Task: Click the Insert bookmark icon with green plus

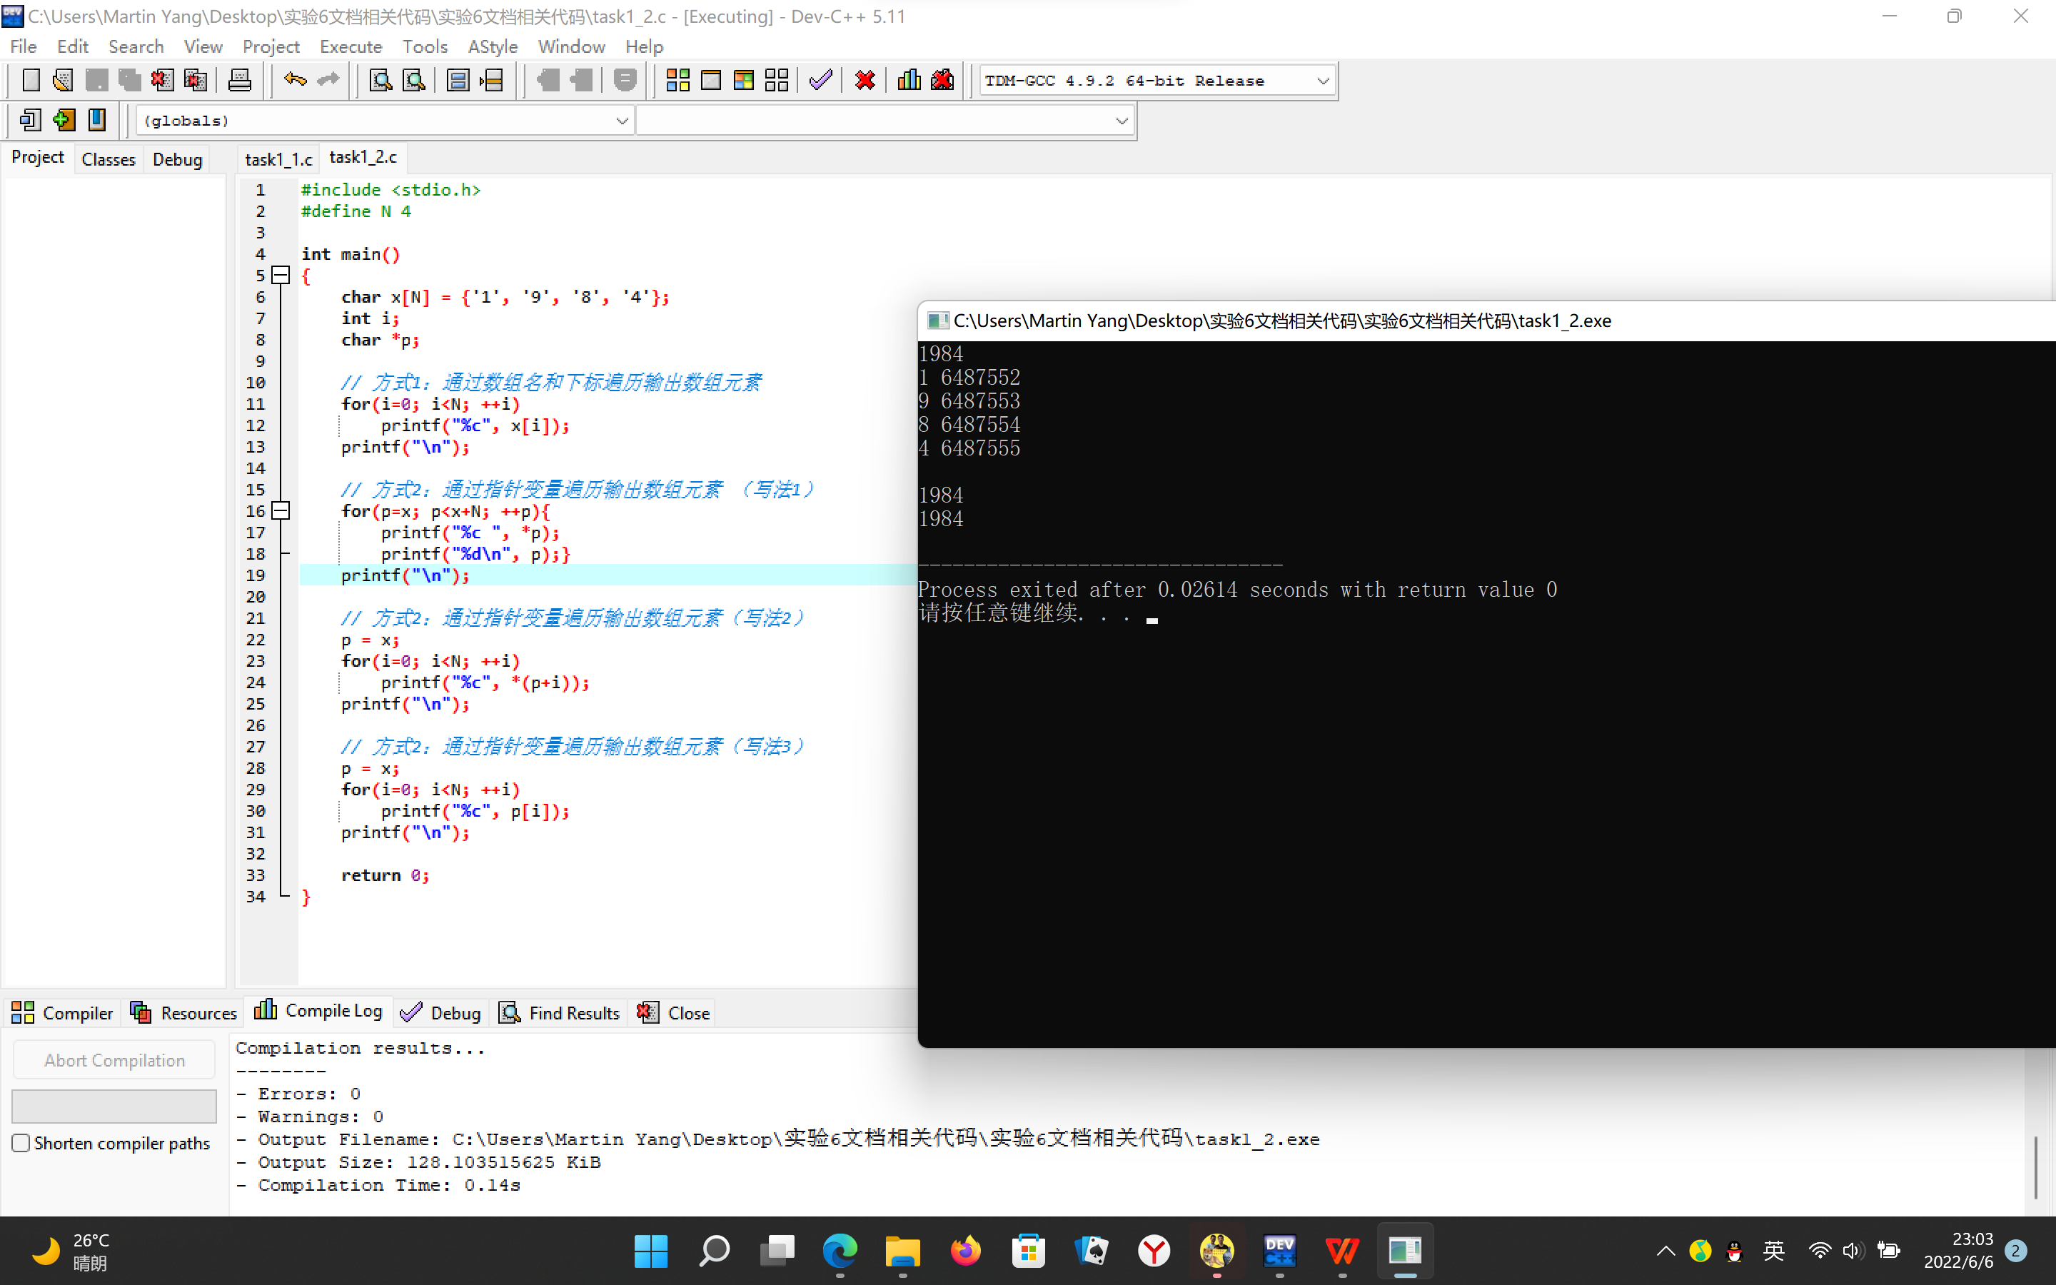Action: coord(64,120)
